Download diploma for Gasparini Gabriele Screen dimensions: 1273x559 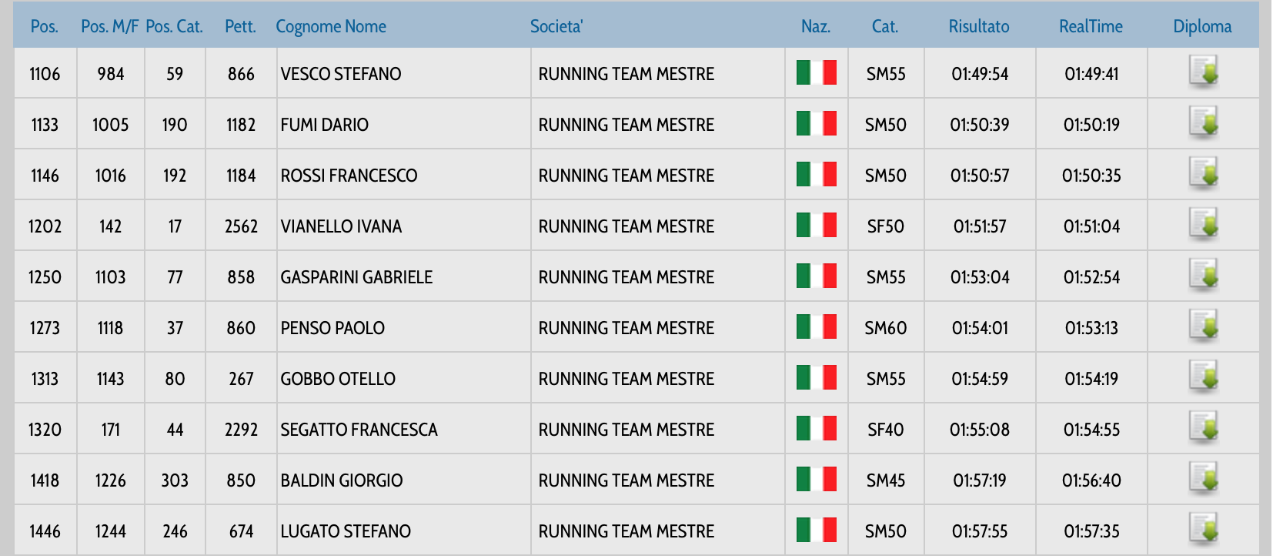click(x=1203, y=275)
